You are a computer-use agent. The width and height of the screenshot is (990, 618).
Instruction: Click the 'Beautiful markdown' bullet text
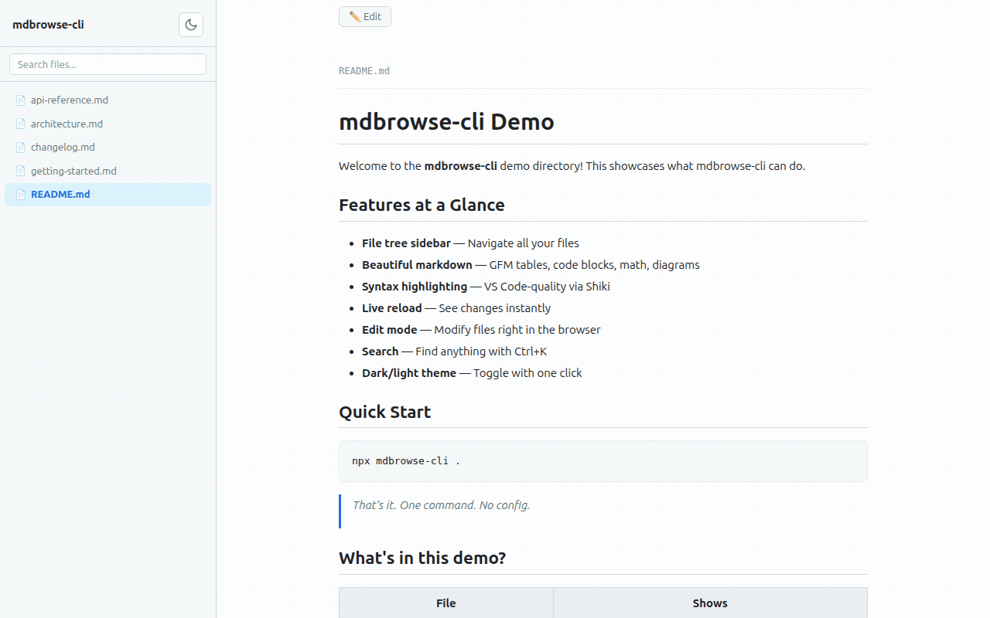[x=417, y=264]
